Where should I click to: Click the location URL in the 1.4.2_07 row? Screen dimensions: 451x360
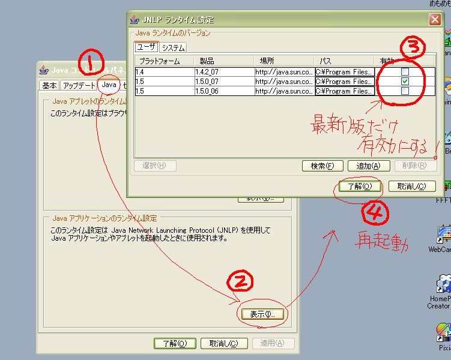(x=285, y=71)
